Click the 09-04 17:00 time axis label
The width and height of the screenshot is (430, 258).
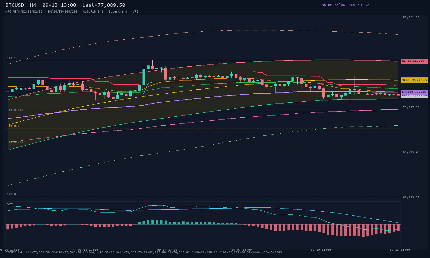click(167, 250)
